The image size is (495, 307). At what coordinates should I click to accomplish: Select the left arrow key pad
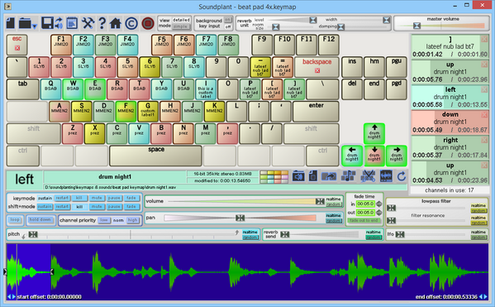pyautogui.click(x=352, y=156)
